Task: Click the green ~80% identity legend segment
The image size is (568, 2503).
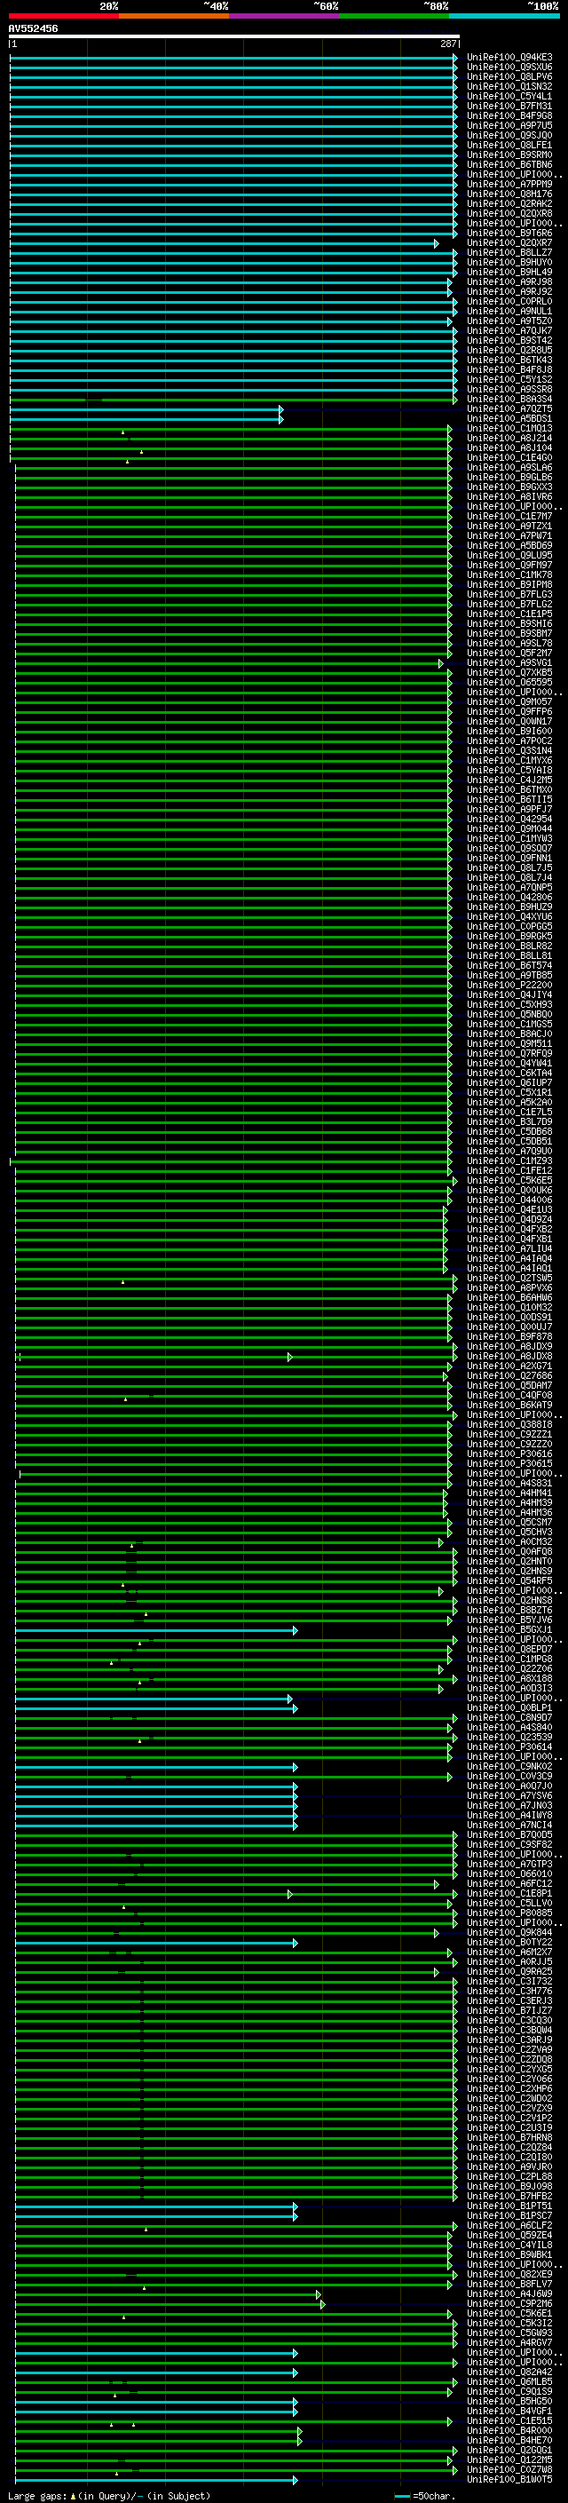Action: pyautogui.click(x=394, y=17)
